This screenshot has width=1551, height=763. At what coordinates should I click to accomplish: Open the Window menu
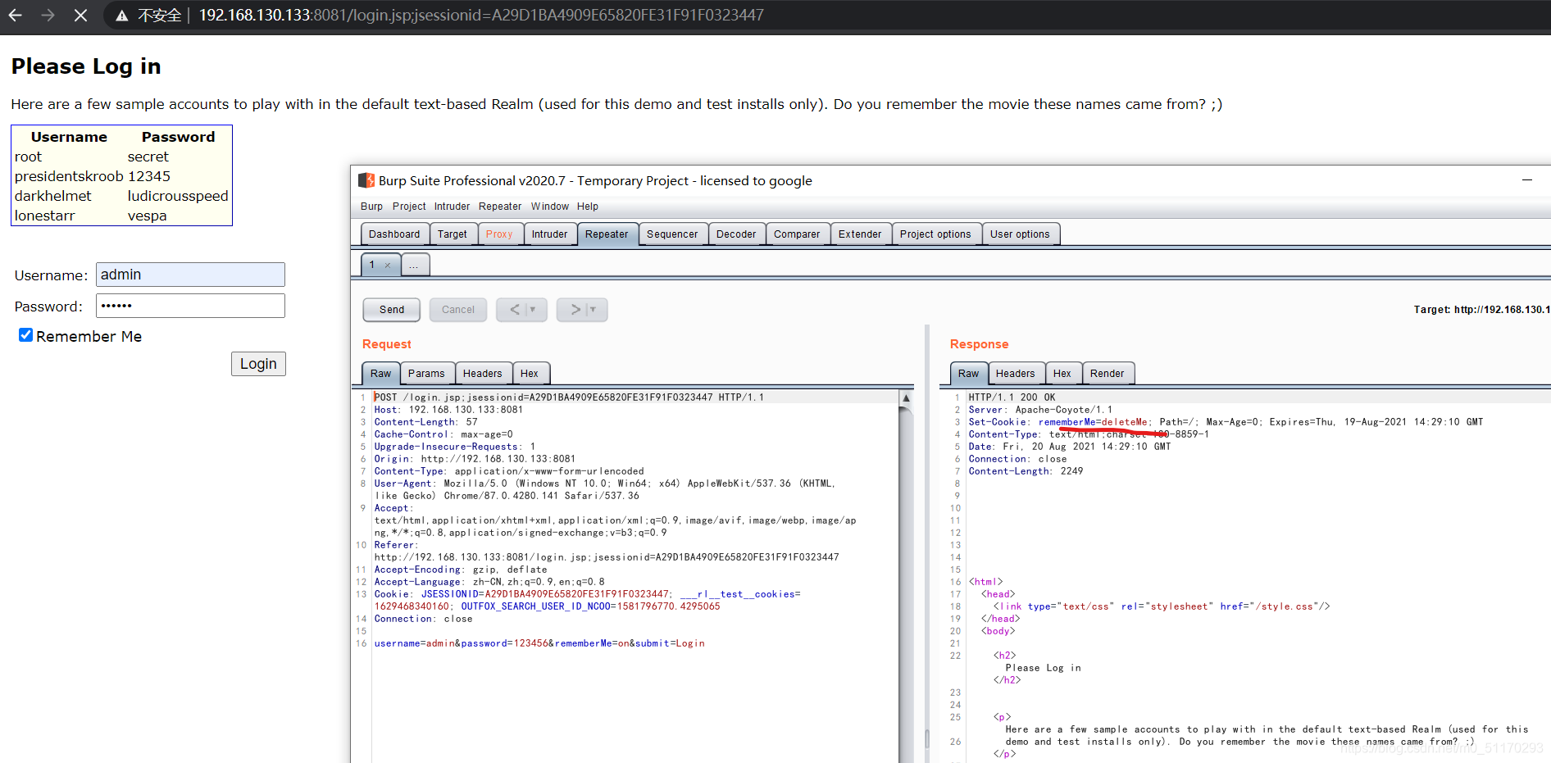coord(549,207)
